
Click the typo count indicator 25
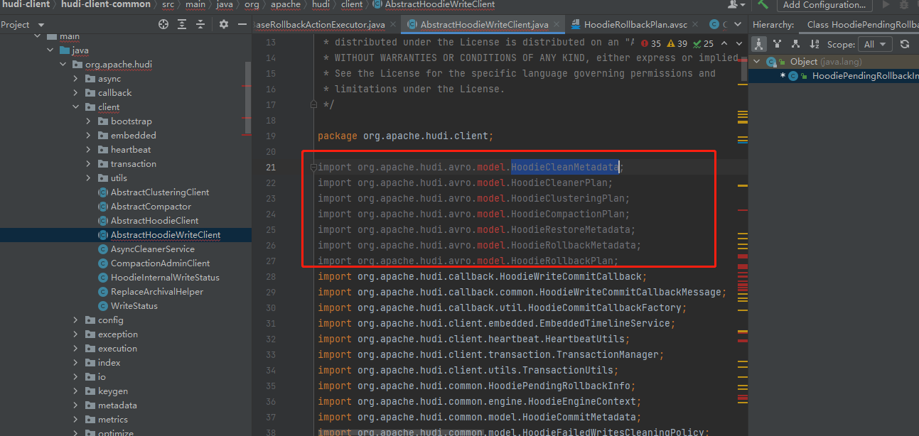(x=703, y=43)
